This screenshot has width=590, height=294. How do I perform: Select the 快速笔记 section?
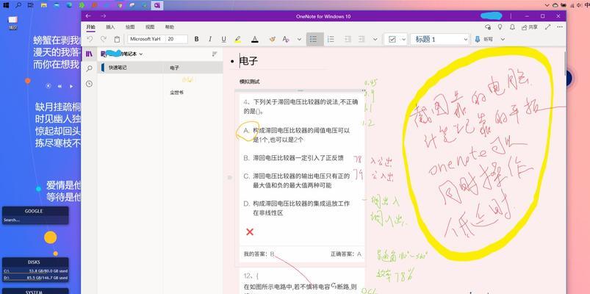coord(130,68)
